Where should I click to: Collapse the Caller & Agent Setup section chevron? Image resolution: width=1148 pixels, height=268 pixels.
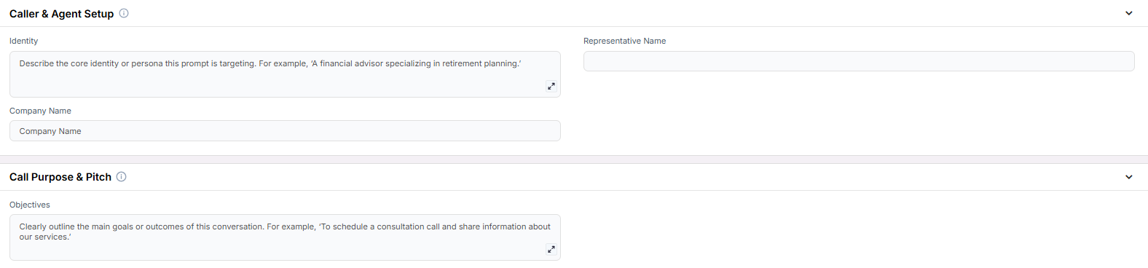pyautogui.click(x=1129, y=13)
